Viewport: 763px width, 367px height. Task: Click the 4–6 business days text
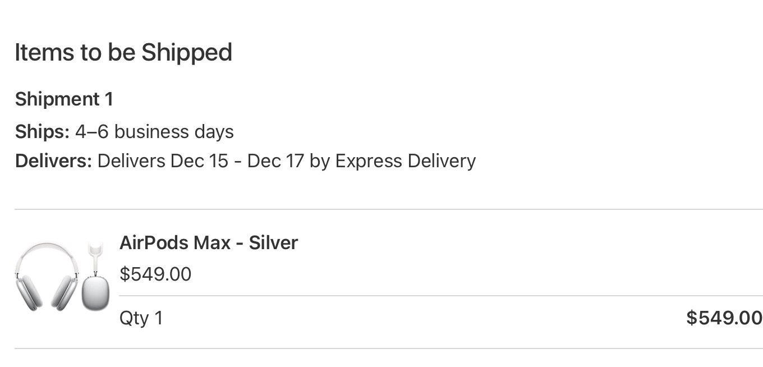[154, 132]
